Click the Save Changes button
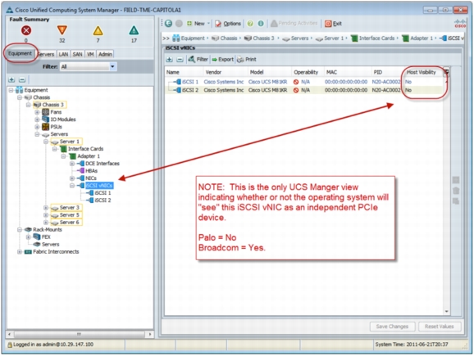474x356 pixels. click(x=392, y=327)
